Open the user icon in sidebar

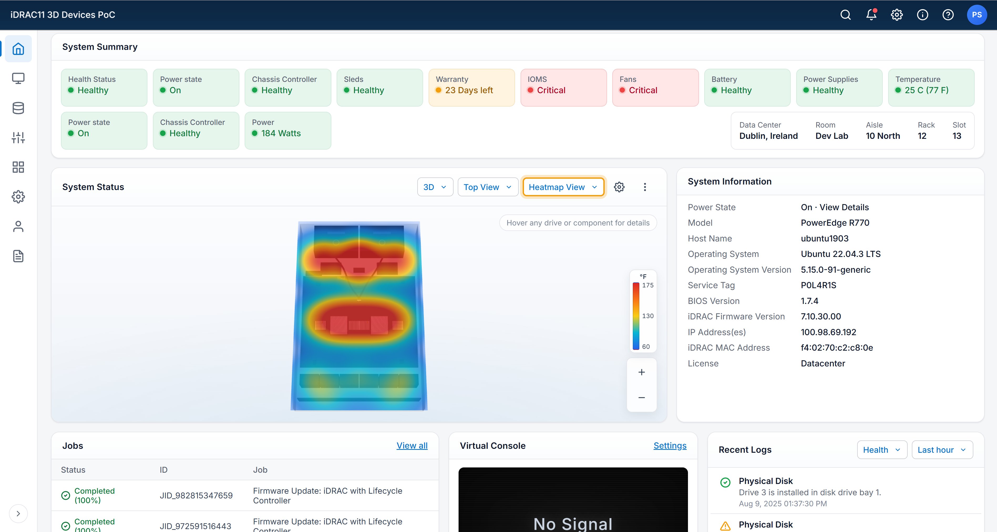[x=18, y=226]
